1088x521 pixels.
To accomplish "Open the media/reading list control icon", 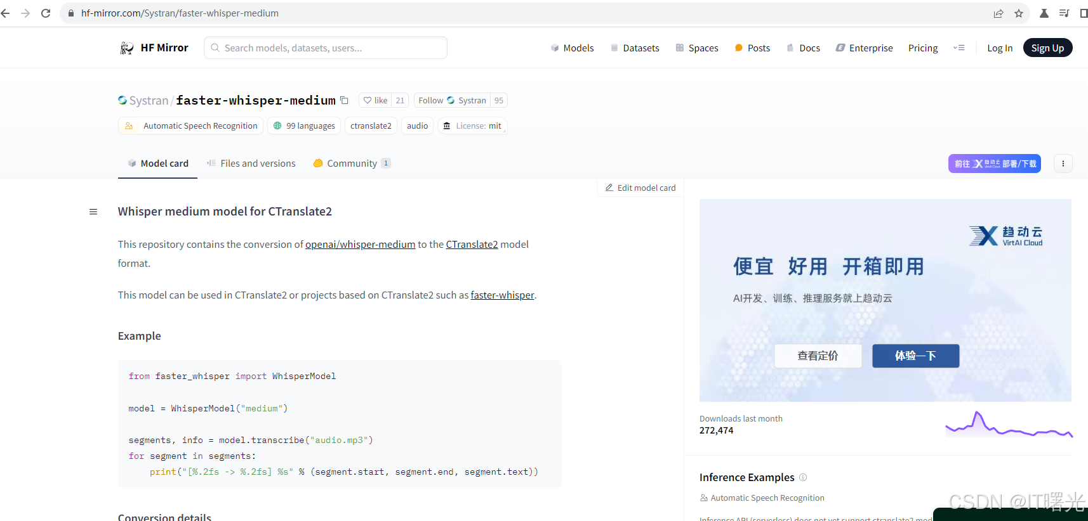I will click(1065, 13).
